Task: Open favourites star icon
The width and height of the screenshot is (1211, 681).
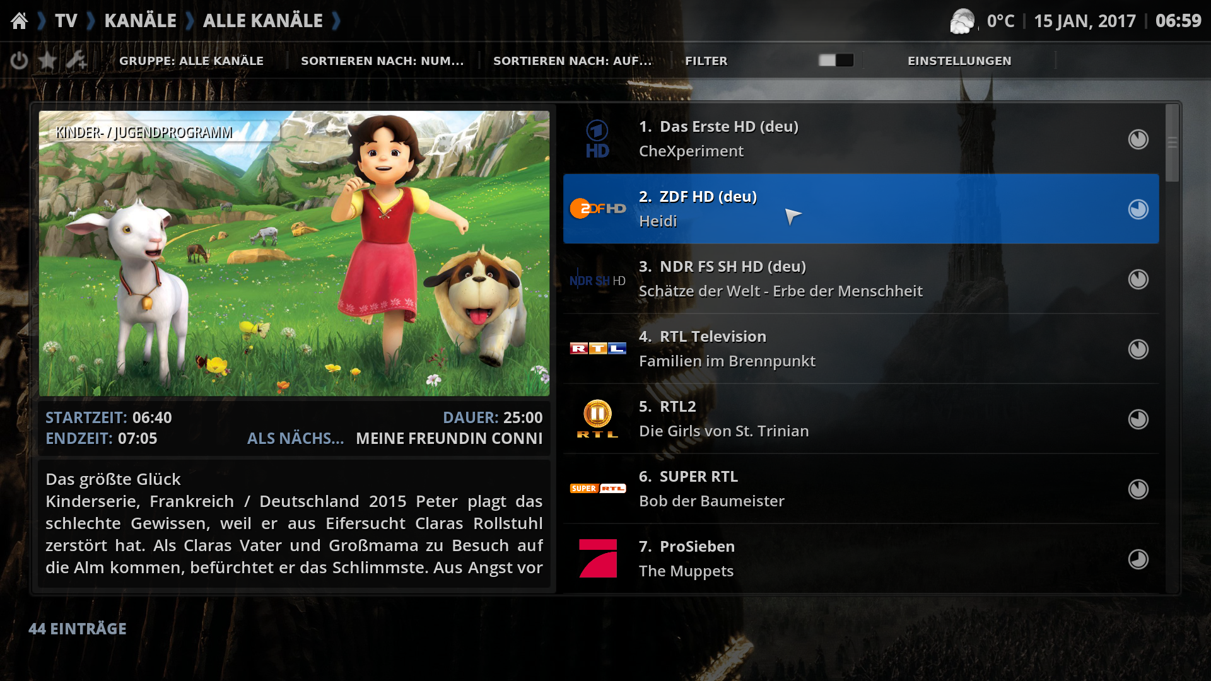Action: click(x=47, y=61)
